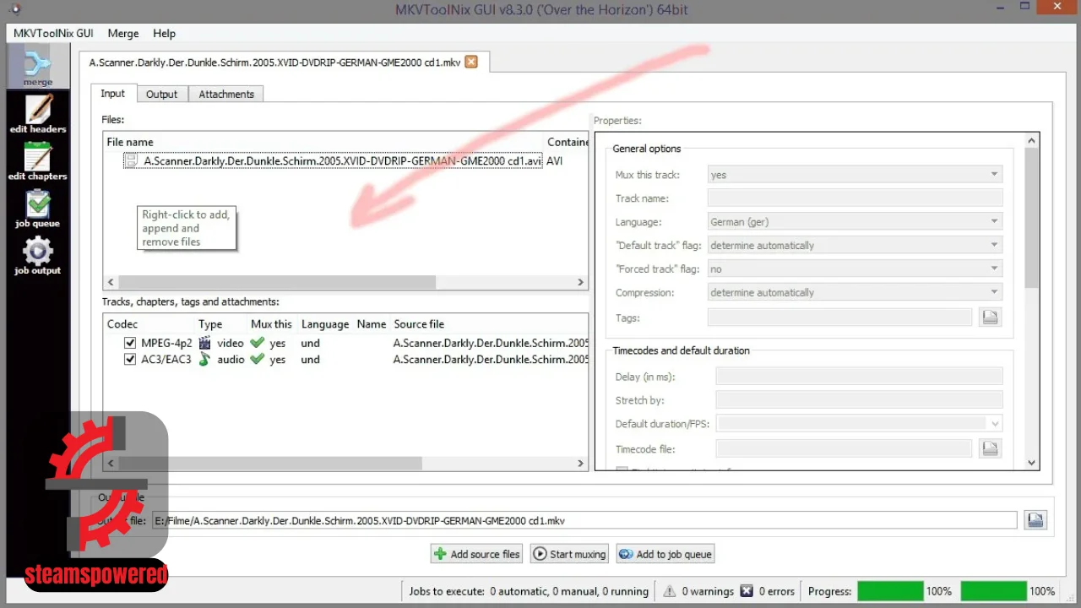The height and width of the screenshot is (608, 1081).
Task: Click the Track name input field
Action: point(855,198)
